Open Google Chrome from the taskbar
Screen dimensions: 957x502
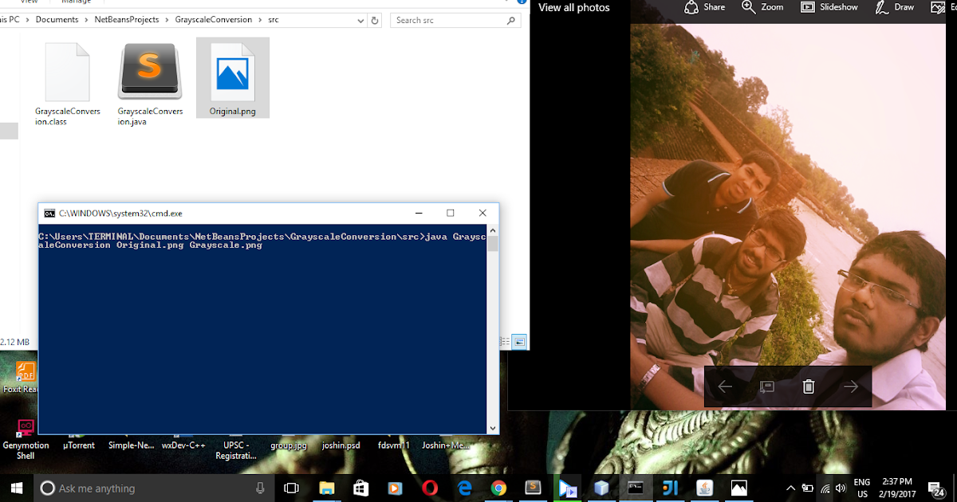[498, 488]
